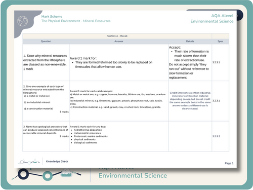The width and height of the screenshot is (253, 190).
Task: Click the "Do not accept simply" note
Action: [x=189, y=71]
